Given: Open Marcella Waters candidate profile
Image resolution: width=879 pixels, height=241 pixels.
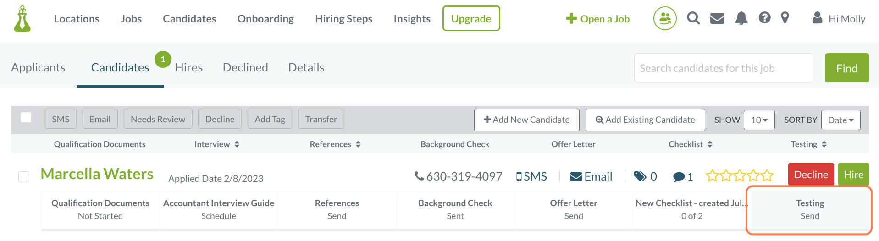Looking at the screenshot, I should coord(97,174).
